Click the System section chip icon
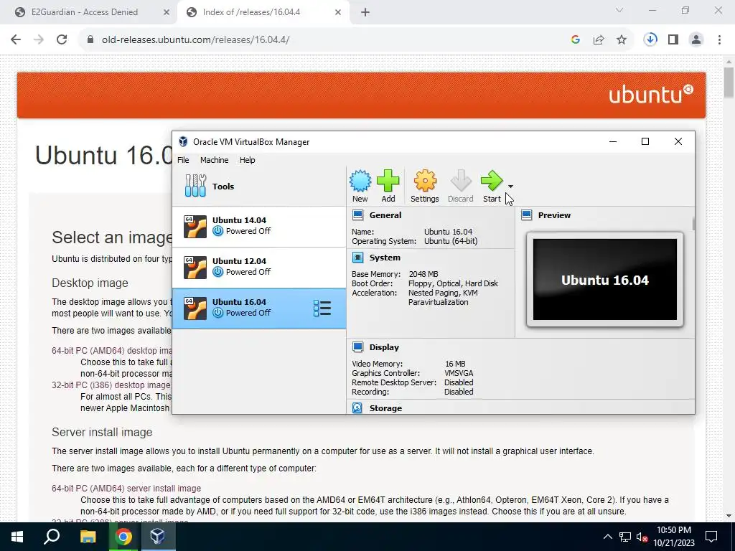This screenshot has width=735, height=551. (x=357, y=258)
